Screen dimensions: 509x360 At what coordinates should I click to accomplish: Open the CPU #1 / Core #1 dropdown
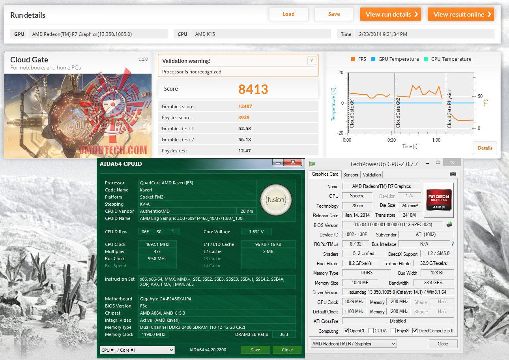pyautogui.click(x=137, y=350)
